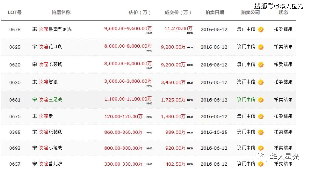The width and height of the screenshot is (309, 170).
Task: Click the 拍卖日期 column header
Action: tap(214, 13)
